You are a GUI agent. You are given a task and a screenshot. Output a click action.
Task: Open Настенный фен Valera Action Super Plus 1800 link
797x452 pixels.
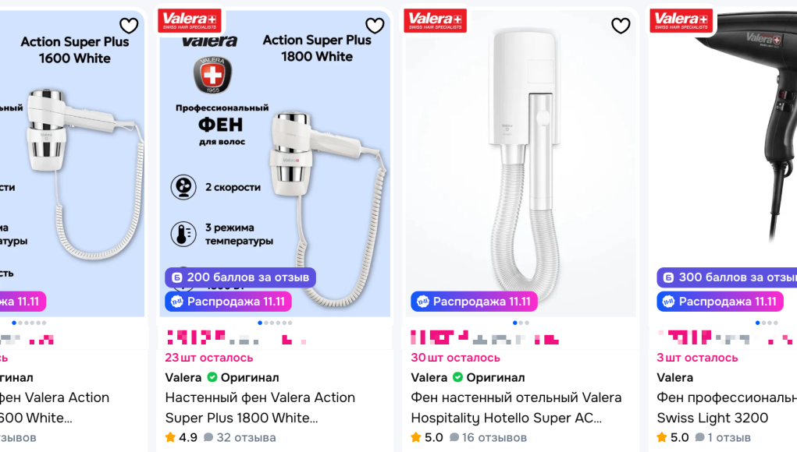(x=260, y=407)
